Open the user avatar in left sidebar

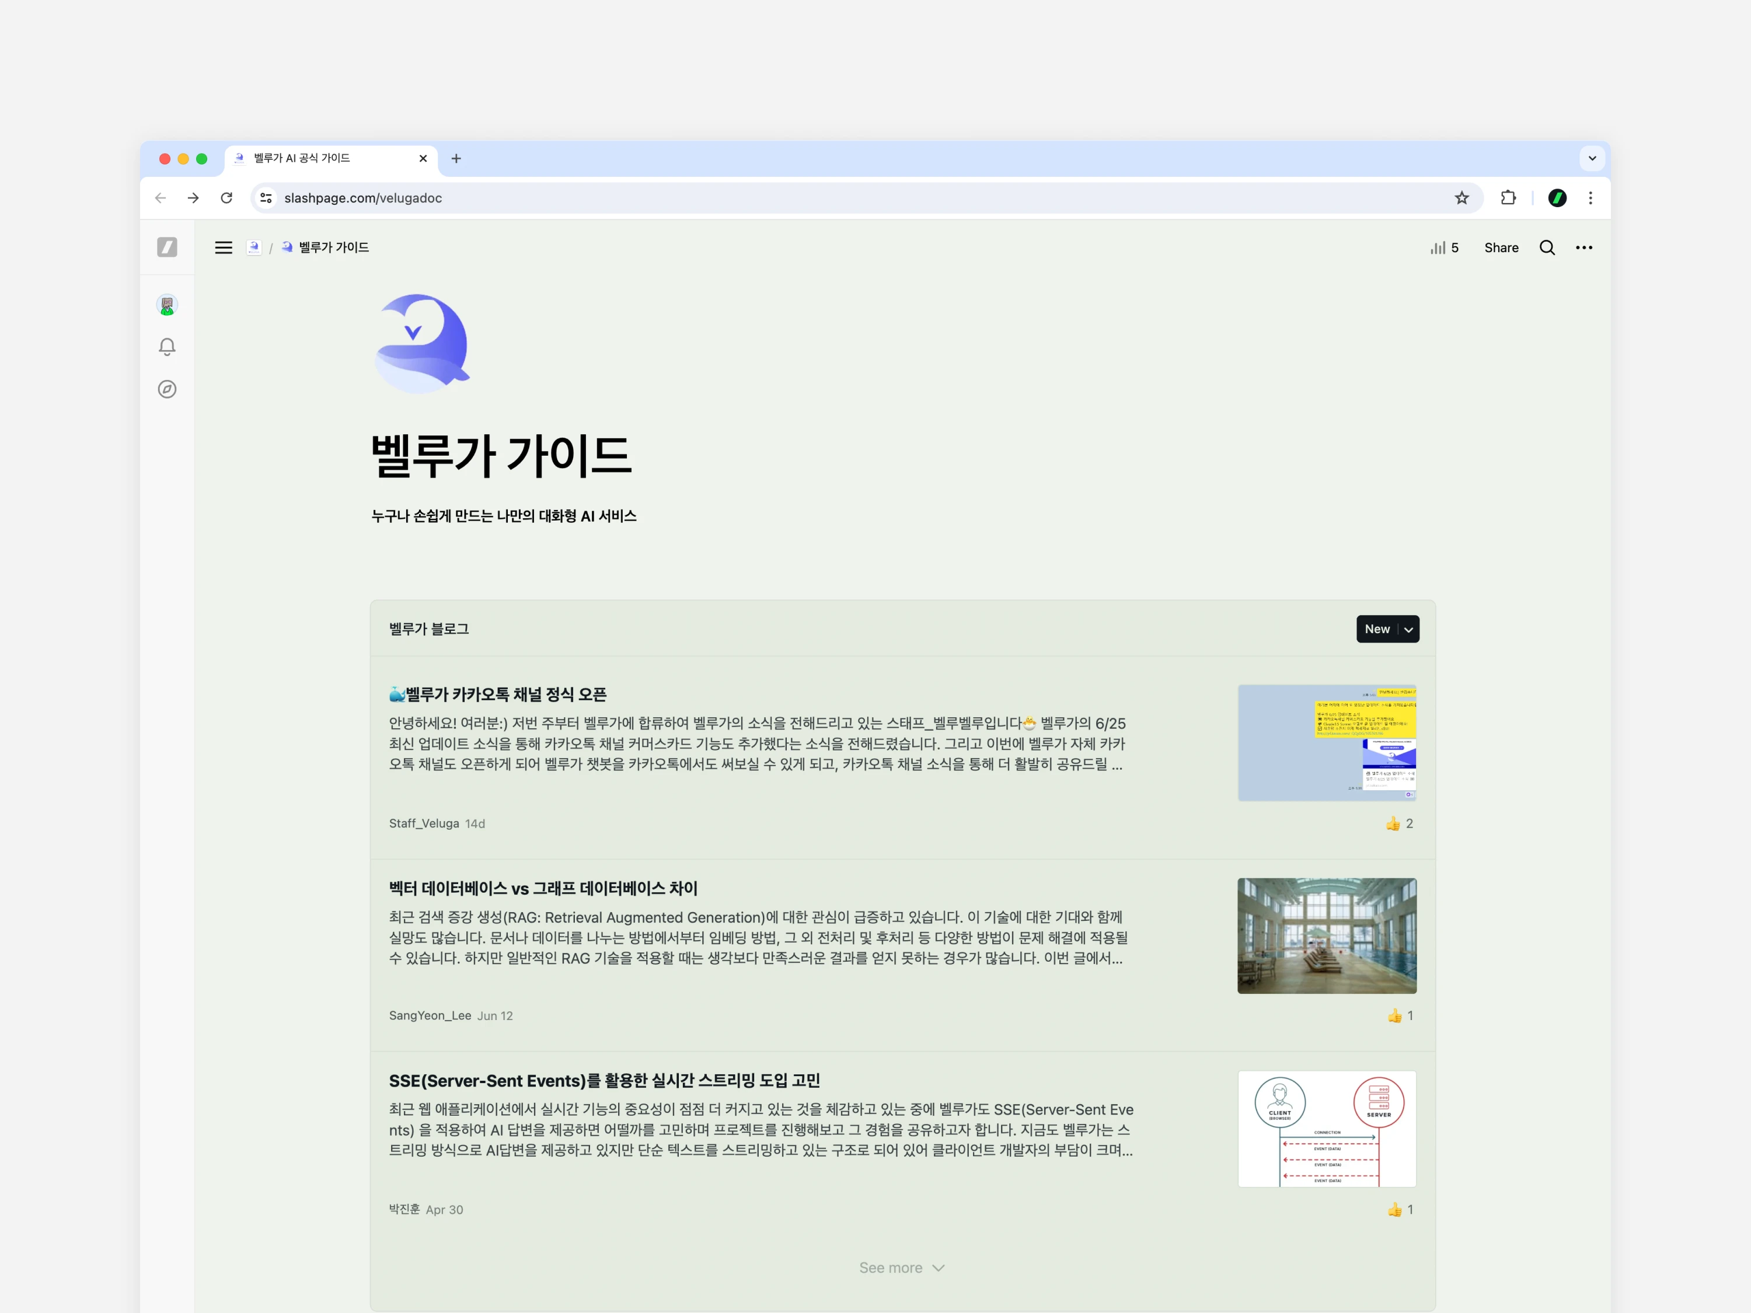pos(167,305)
